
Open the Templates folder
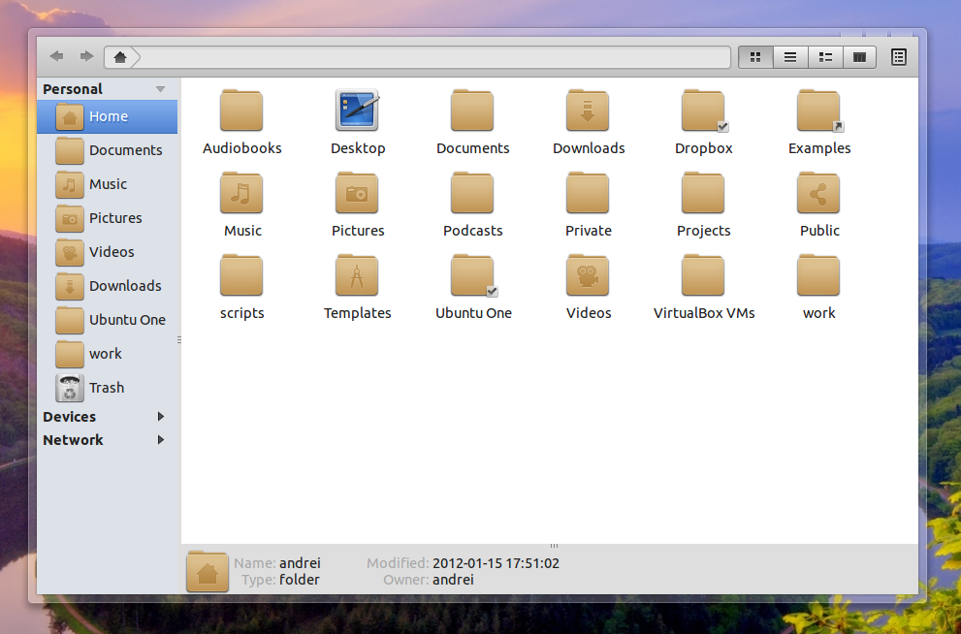point(357,275)
